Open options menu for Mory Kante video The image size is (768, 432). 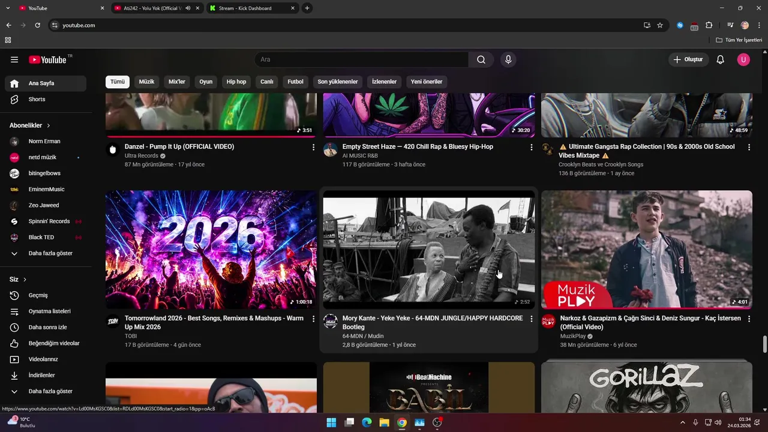pyautogui.click(x=531, y=319)
